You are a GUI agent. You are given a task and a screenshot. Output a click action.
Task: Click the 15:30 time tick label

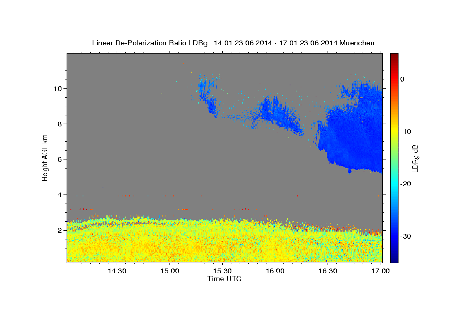tap(222, 271)
